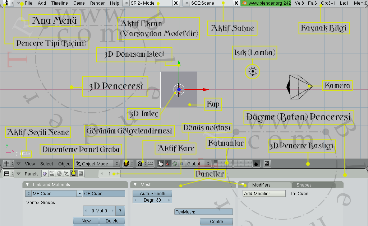Open the ME:Cube mesh browse arrows
The width and height of the screenshot is (368, 226).
[29, 193]
